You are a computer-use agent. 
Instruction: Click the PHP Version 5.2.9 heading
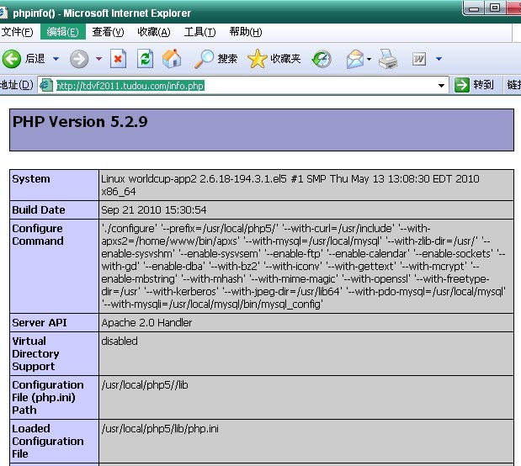click(80, 122)
